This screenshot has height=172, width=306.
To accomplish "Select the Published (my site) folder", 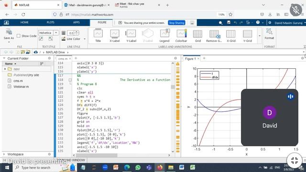I will click(x=26, y=75).
